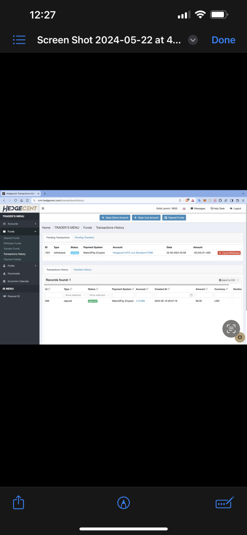Click the Deposit Funds button
This screenshot has width=247, height=535.
[174, 218]
